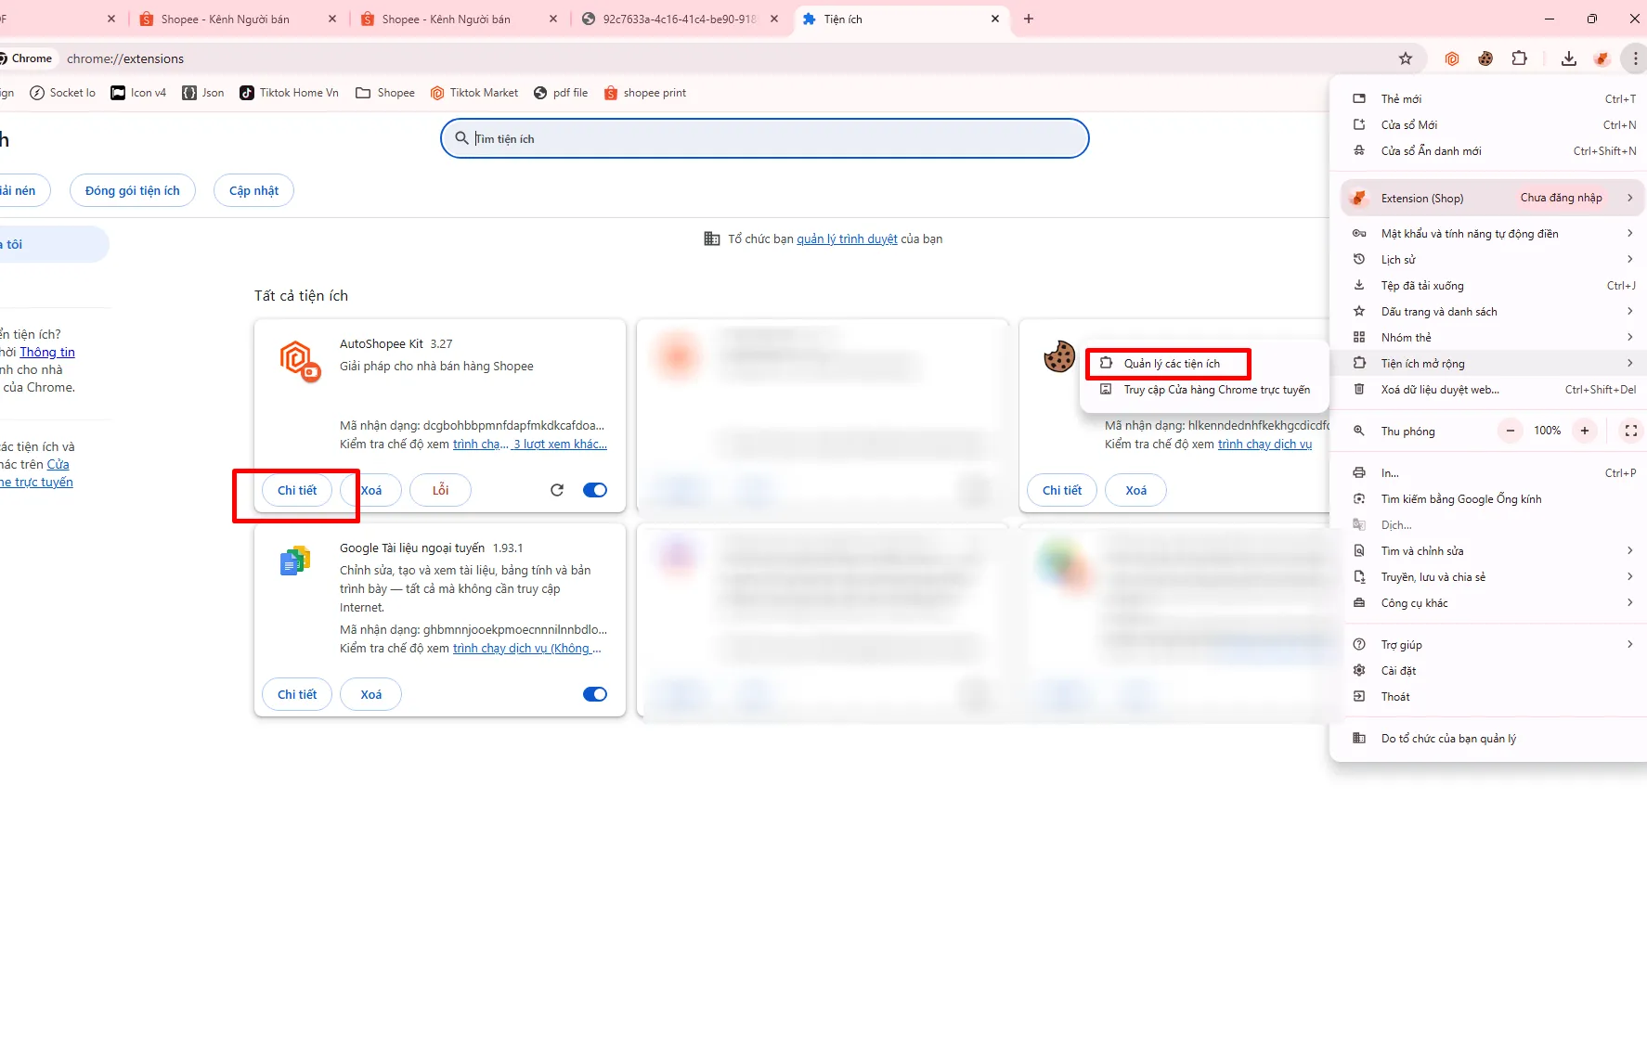Open quản lý trình duyệt link
The height and width of the screenshot is (1057, 1647).
(847, 239)
